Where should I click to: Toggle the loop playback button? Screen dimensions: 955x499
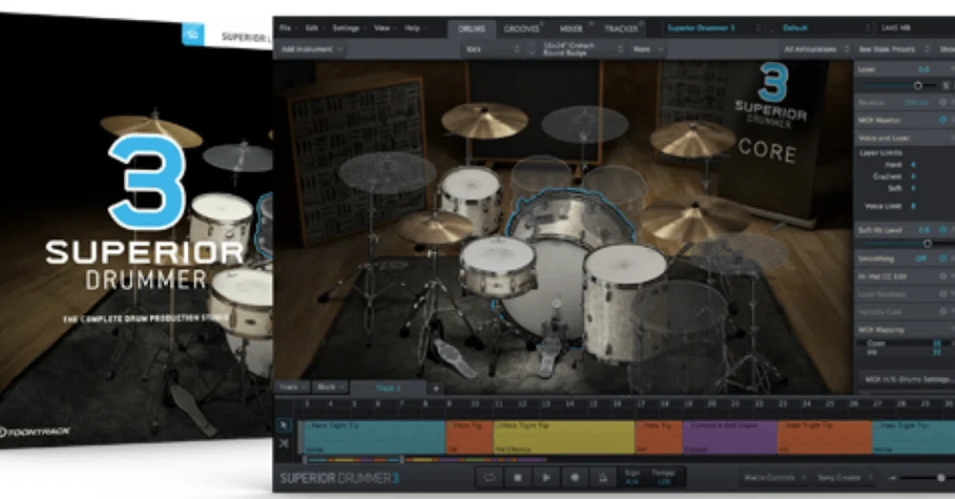click(x=490, y=477)
